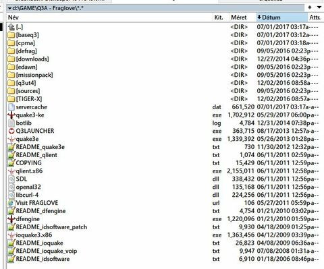
Task: Click the quake3-ke executable icon
Action: [x=11, y=115]
